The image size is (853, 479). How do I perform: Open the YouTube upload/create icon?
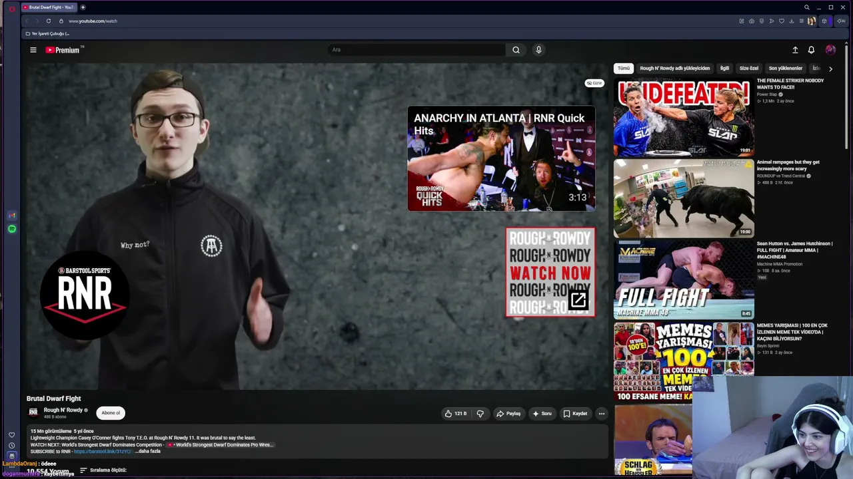click(x=795, y=50)
